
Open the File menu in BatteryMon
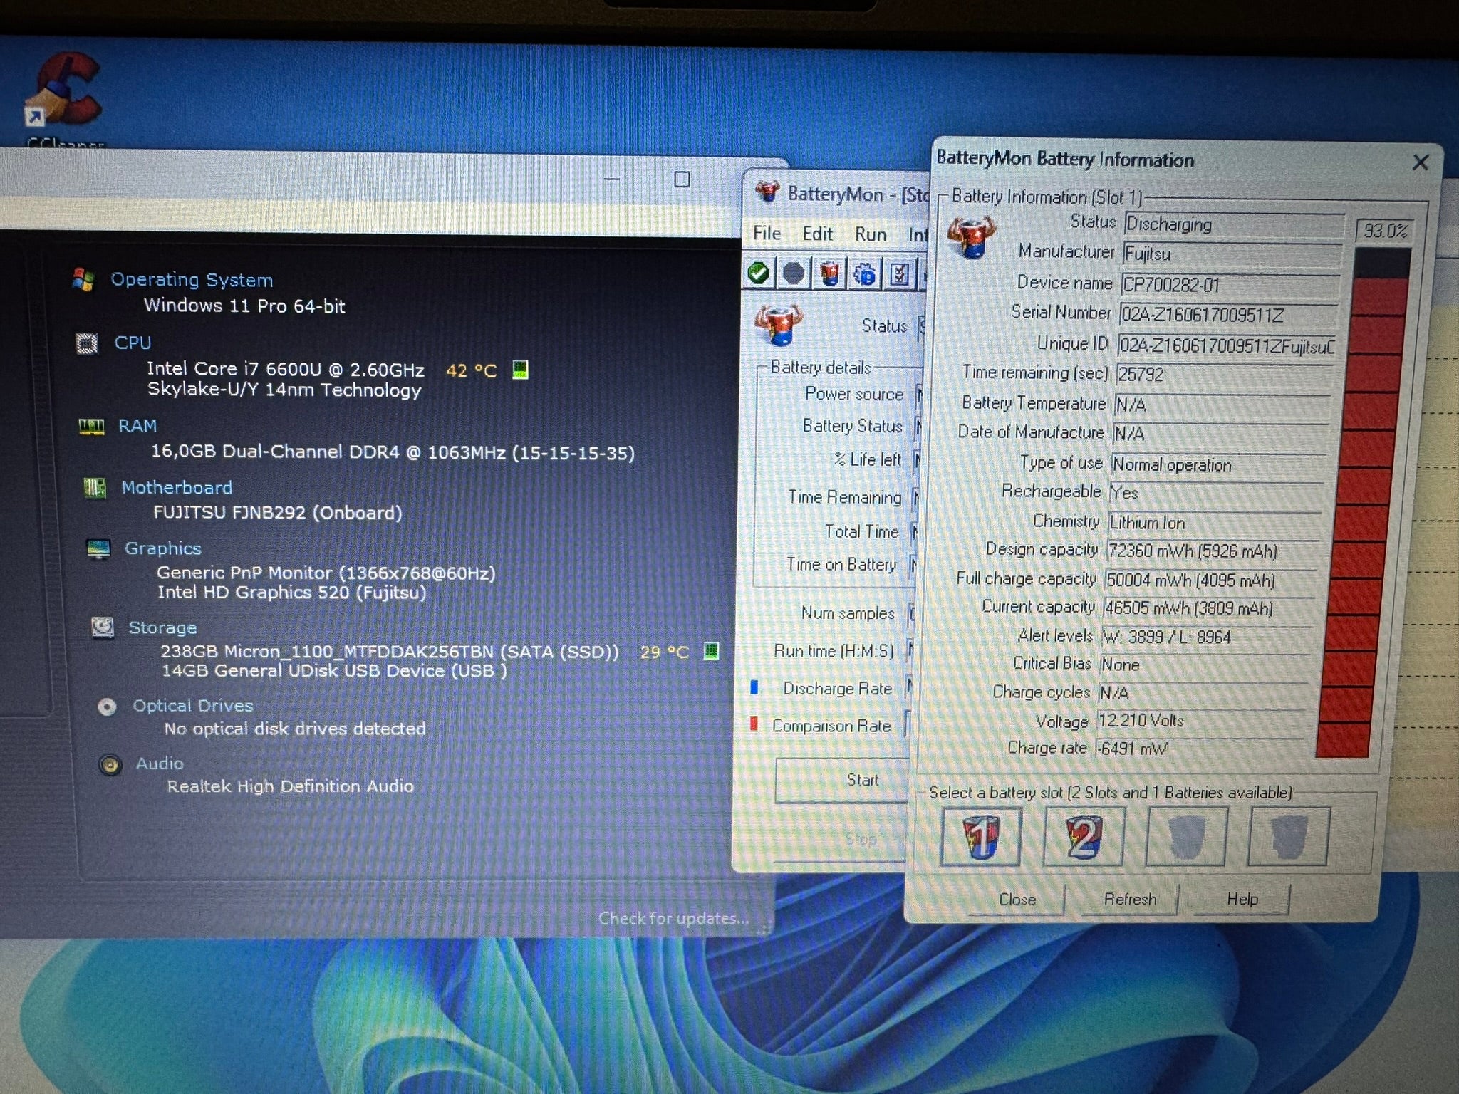(x=767, y=234)
